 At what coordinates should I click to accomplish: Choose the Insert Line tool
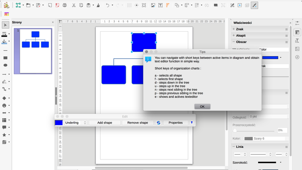pyautogui.click(x=5, y=50)
